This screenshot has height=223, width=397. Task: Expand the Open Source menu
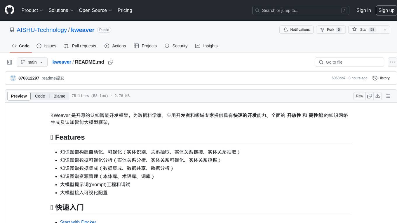tap(95, 10)
